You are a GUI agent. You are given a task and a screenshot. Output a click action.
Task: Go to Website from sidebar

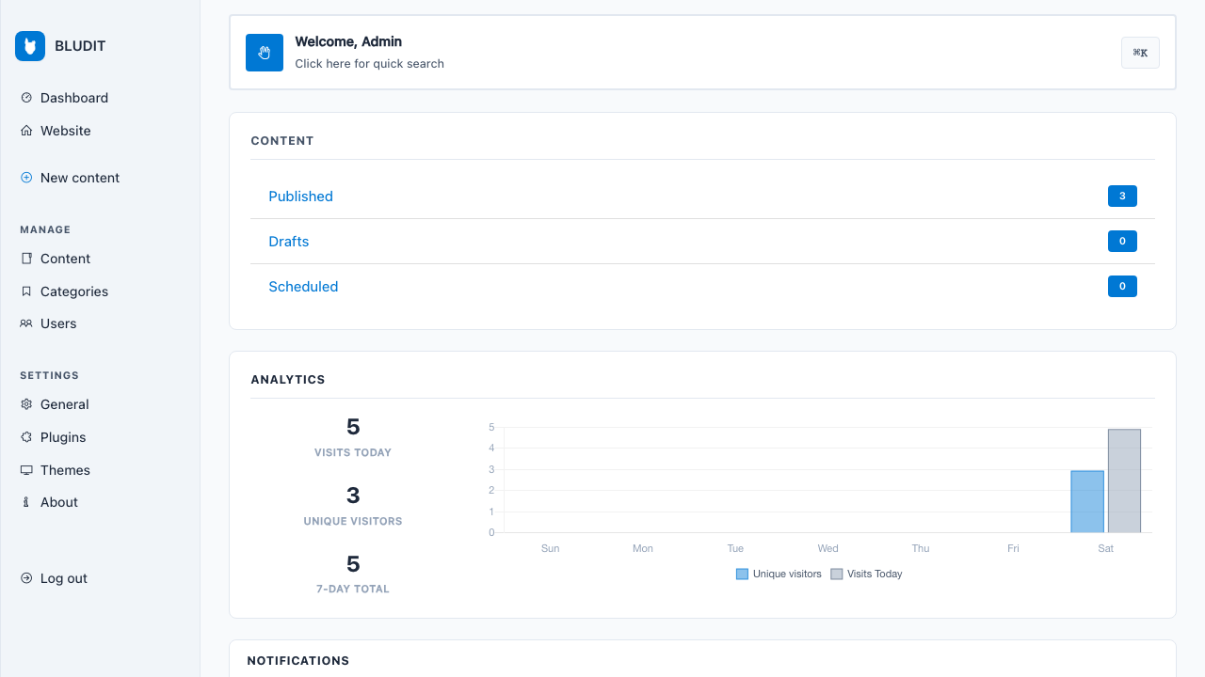pyautogui.click(x=66, y=131)
